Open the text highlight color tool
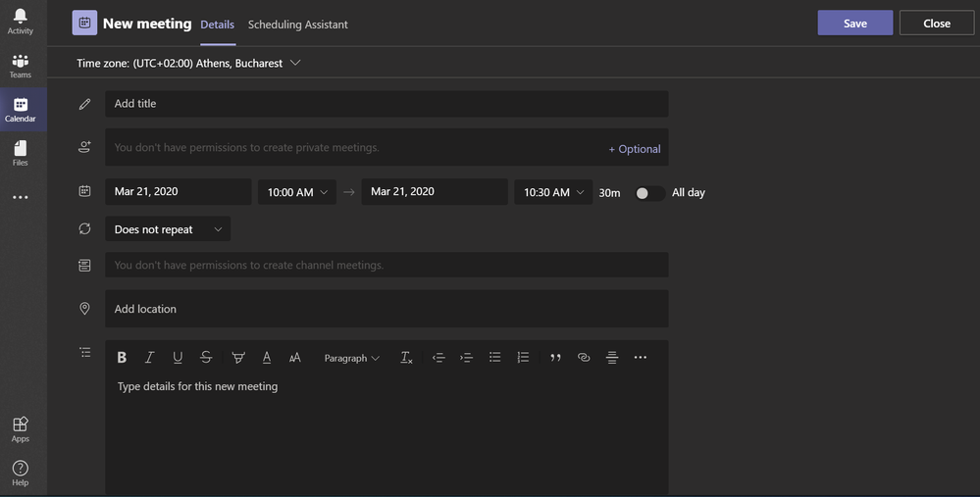The height and width of the screenshot is (497, 980). (238, 357)
